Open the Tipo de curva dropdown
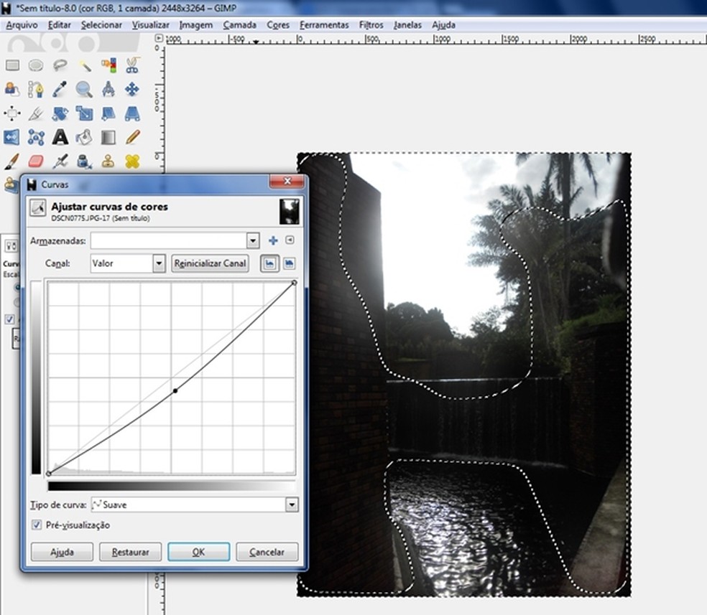 (195, 504)
